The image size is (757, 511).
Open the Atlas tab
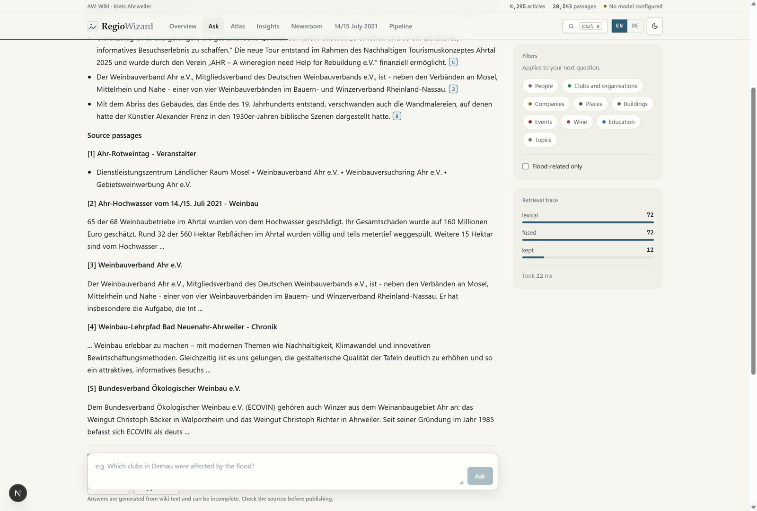[238, 26]
